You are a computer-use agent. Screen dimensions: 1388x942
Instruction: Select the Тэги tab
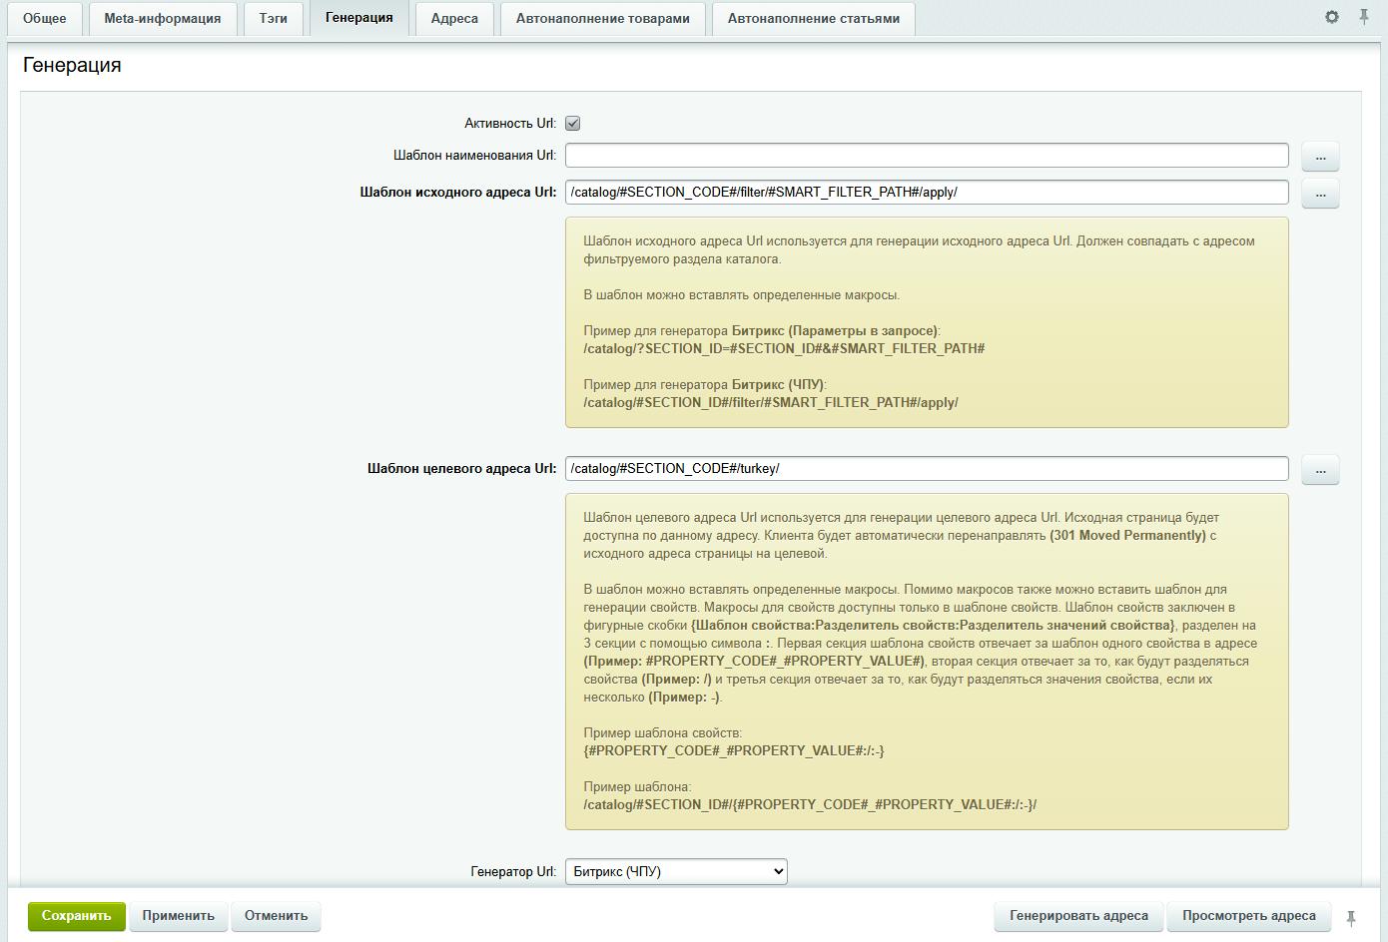[274, 17]
